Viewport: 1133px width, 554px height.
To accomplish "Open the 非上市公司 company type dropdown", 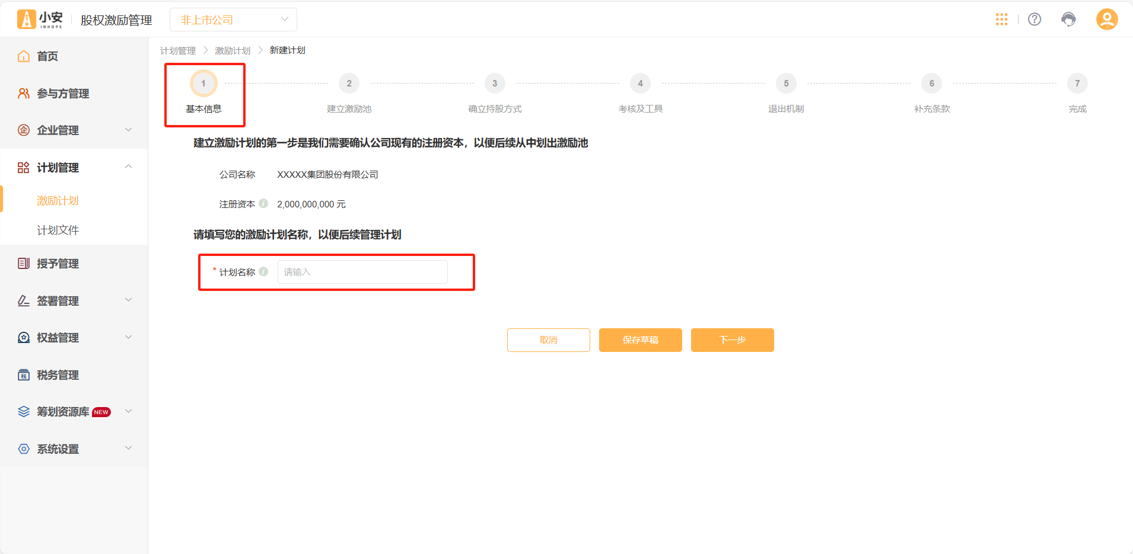I will pyautogui.click(x=233, y=20).
